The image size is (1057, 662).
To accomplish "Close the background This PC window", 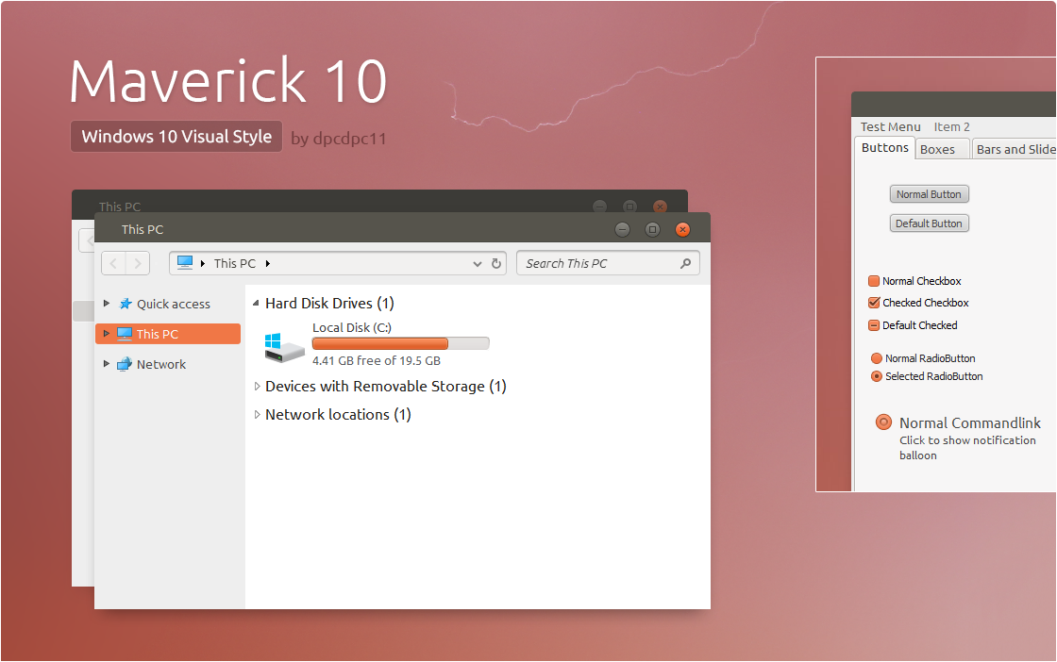I will (x=661, y=207).
